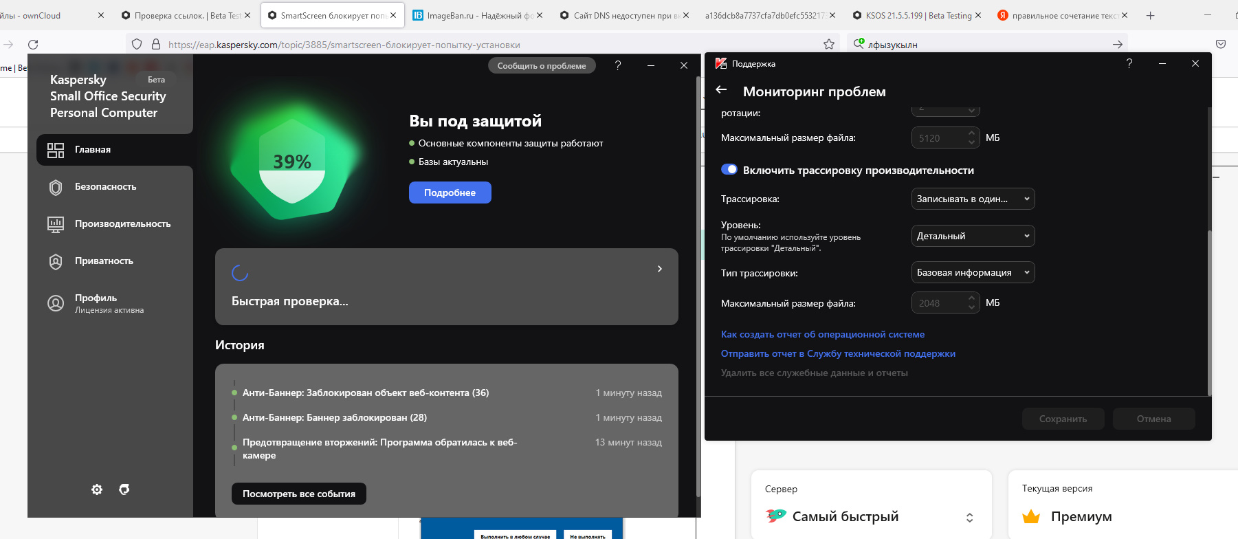Image resolution: width=1238 pixels, height=539 pixels.
Task: Open the Главная section in the sidebar
Action: (115, 150)
